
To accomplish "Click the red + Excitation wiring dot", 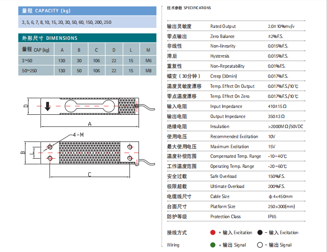I will [x=213, y=232].
